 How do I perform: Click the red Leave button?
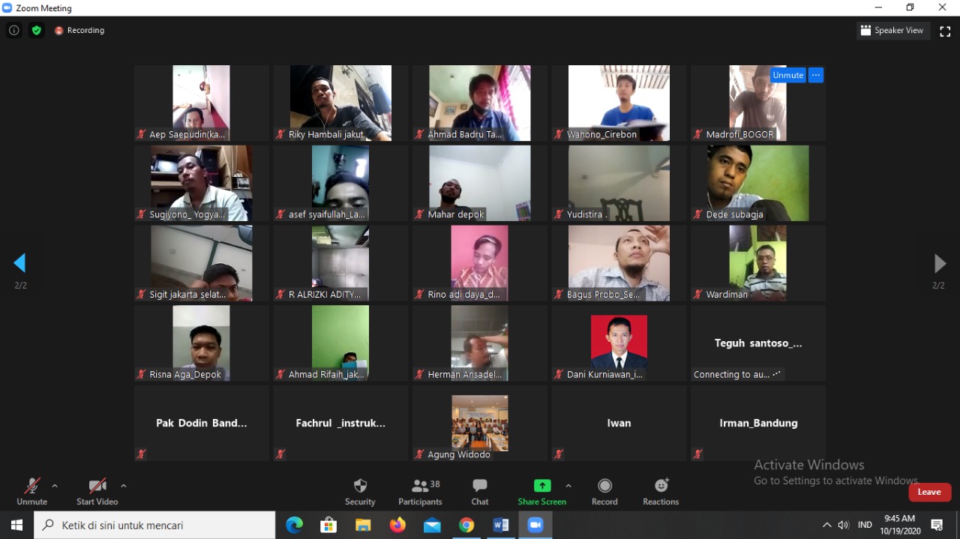[929, 492]
